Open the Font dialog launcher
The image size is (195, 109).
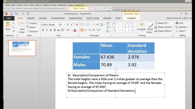click(x=78, y=35)
